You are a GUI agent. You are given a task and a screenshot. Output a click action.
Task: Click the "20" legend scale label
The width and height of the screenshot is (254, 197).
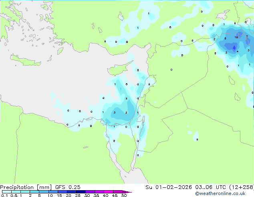(x=69, y=195)
